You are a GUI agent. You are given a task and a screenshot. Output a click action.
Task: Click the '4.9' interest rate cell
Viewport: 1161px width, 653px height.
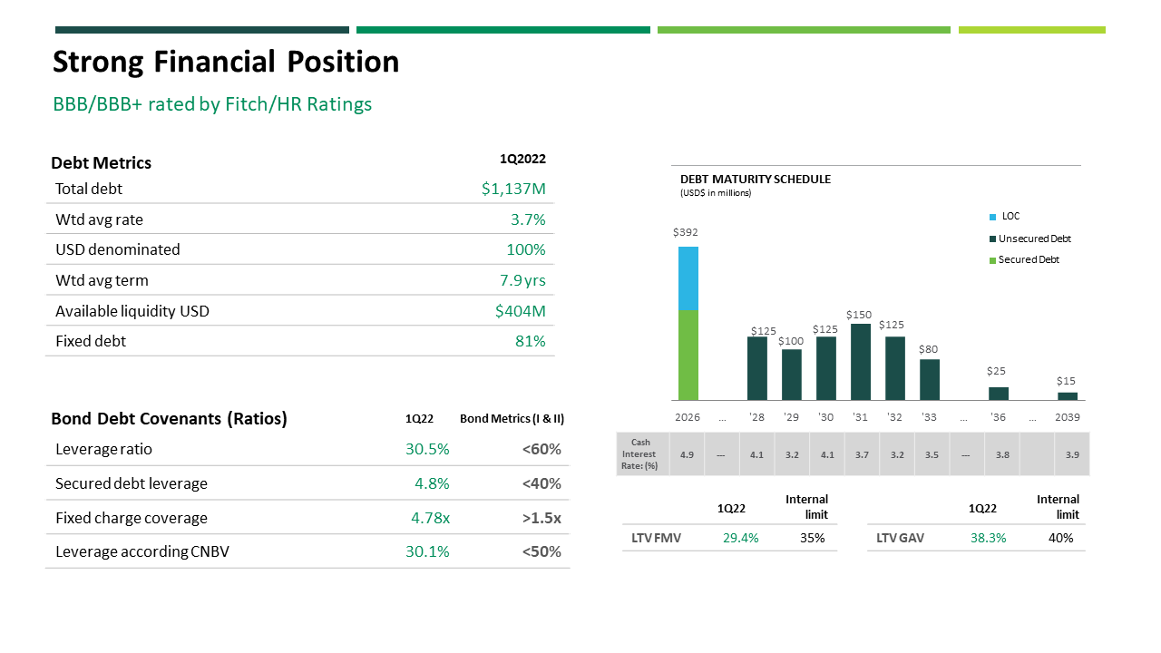pos(687,453)
